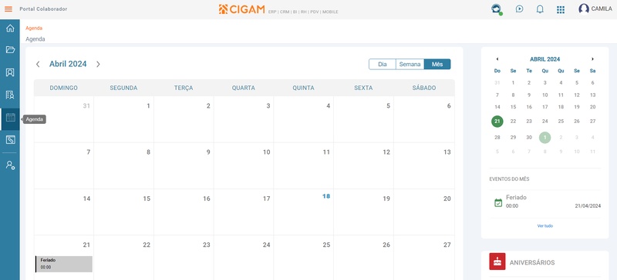Open the Feriado event on day 21
This screenshot has width=617, height=280.
(64, 264)
